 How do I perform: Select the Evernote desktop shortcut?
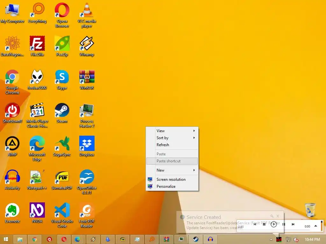click(12, 213)
